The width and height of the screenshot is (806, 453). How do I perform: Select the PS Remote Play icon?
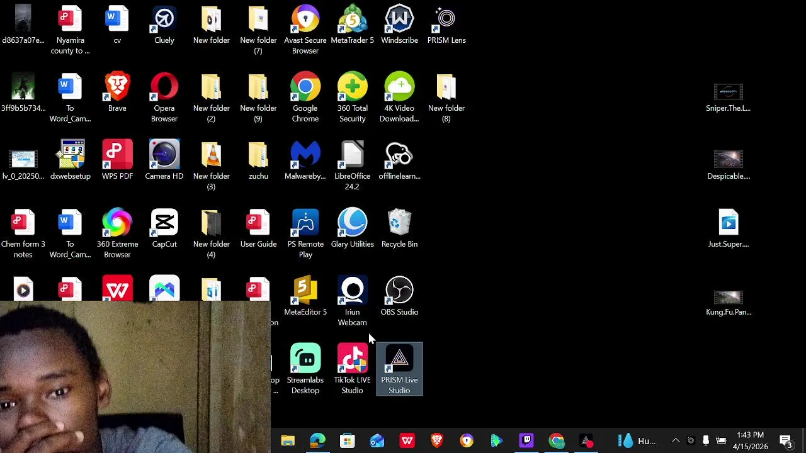[x=305, y=234]
